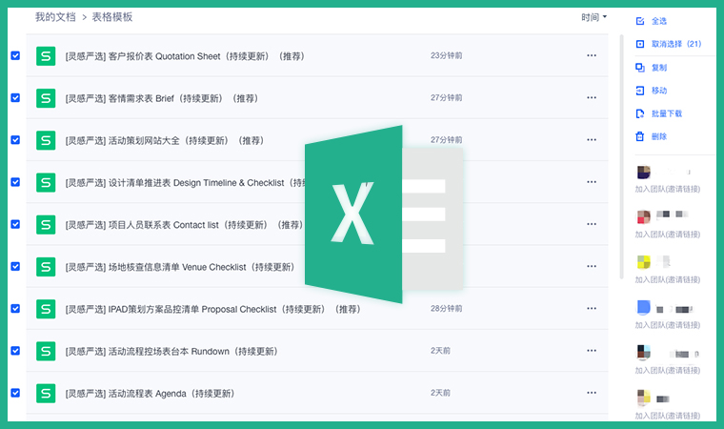Click the 23分钟前 timestamp
The height and width of the screenshot is (429, 724).
pyautogui.click(x=447, y=55)
